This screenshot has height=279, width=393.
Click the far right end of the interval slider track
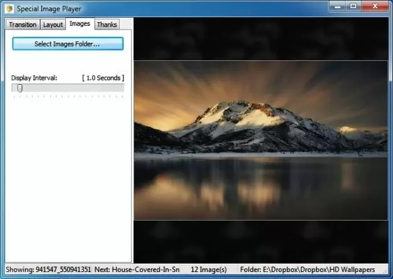coord(122,89)
